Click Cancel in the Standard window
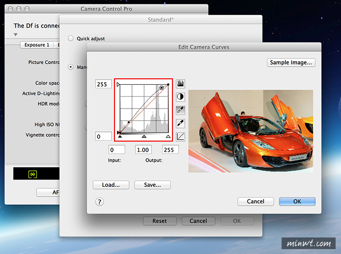 click(x=198, y=221)
